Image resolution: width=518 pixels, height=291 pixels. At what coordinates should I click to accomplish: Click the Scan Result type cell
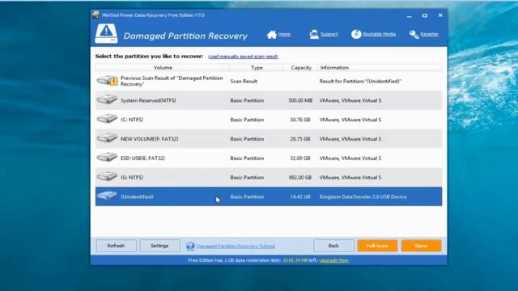click(244, 81)
